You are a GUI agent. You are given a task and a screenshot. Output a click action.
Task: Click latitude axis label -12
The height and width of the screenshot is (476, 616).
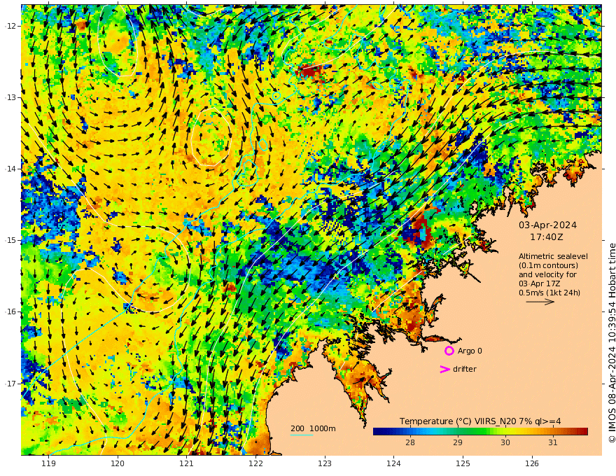pos(10,26)
